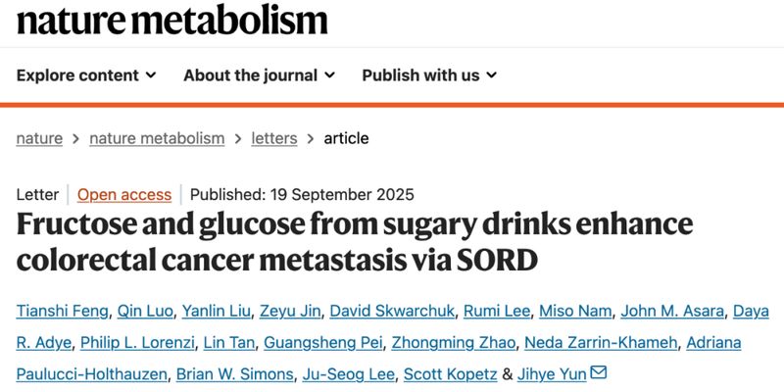
Task: Expand the Explore content menu
Action: tap(86, 75)
